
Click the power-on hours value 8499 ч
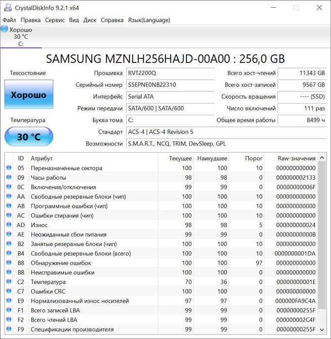click(302, 120)
